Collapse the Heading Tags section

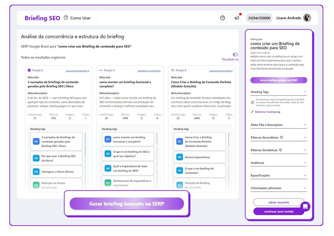(x=305, y=92)
